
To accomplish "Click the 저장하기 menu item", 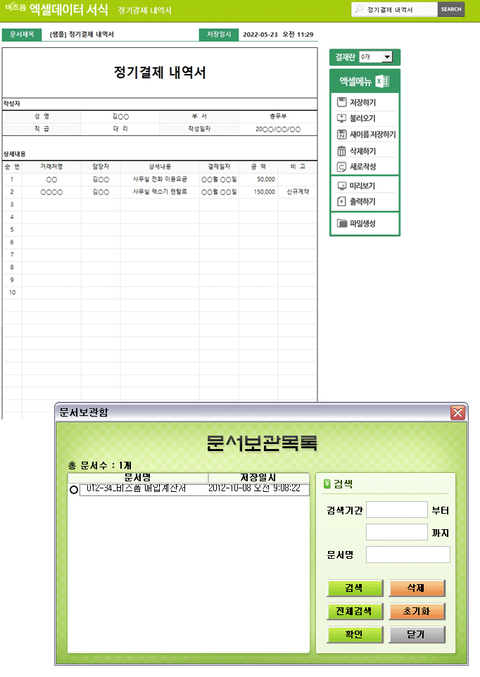I will tap(362, 102).
